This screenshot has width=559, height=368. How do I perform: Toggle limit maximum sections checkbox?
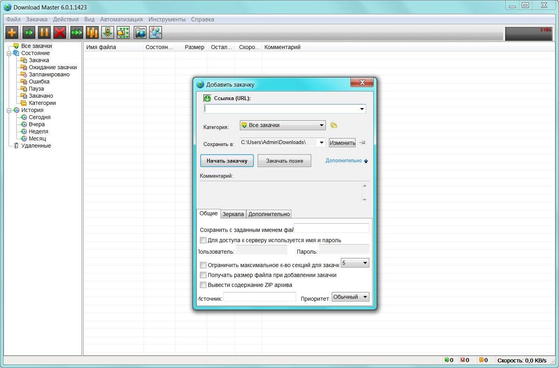pyautogui.click(x=203, y=265)
